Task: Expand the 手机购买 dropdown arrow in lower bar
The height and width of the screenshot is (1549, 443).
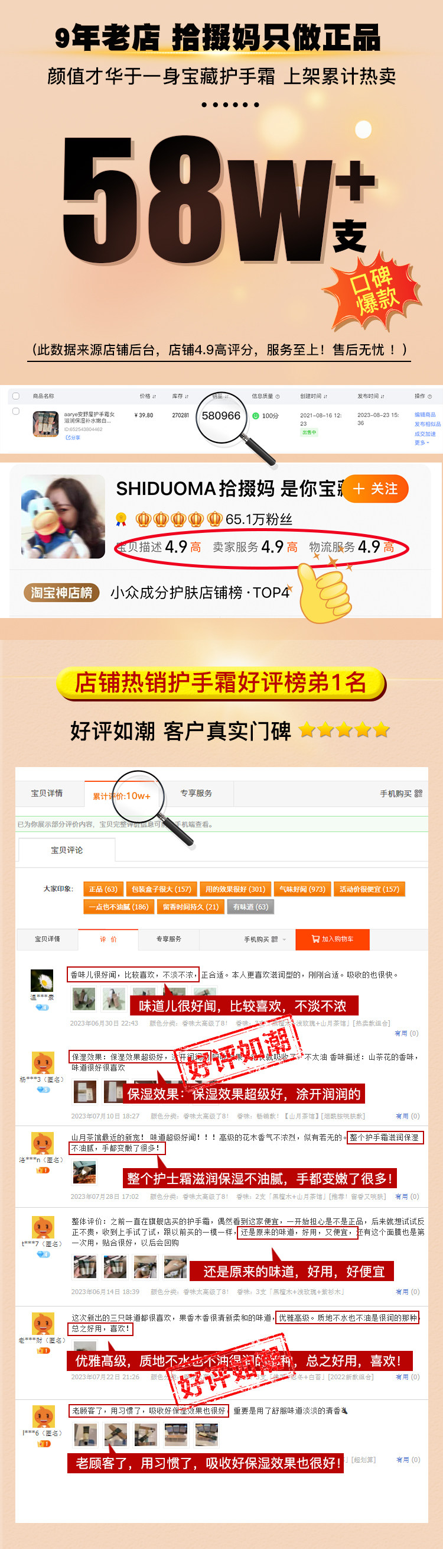Action: 284,939
